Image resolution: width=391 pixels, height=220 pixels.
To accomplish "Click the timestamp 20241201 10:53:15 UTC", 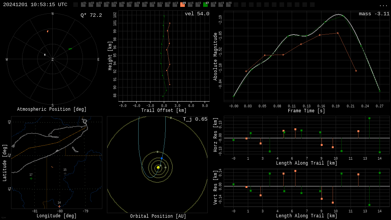I will pos(35,5).
